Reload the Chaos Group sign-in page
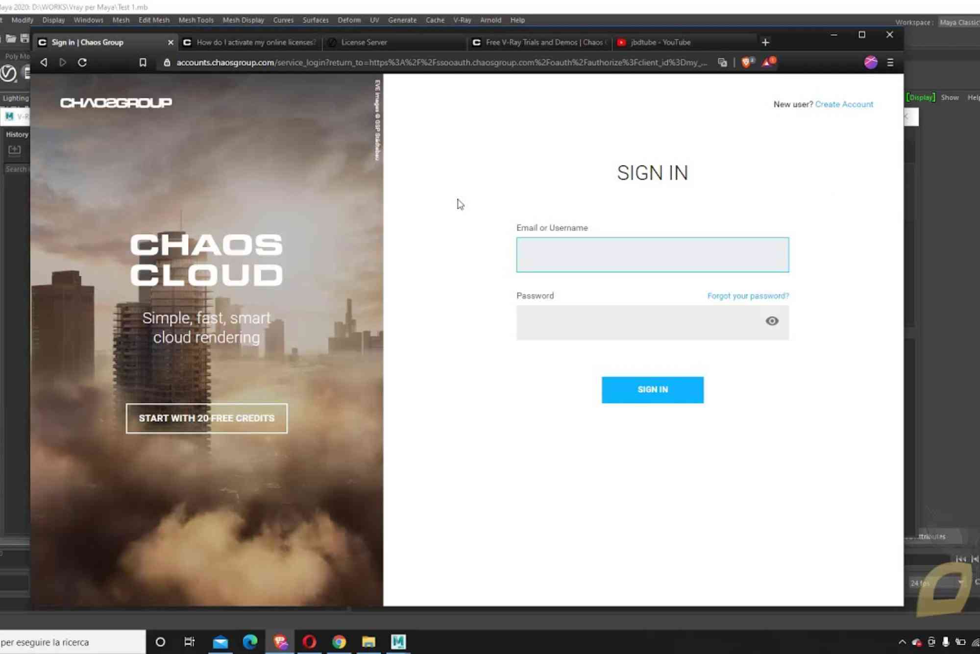980x654 pixels. pos(82,62)
